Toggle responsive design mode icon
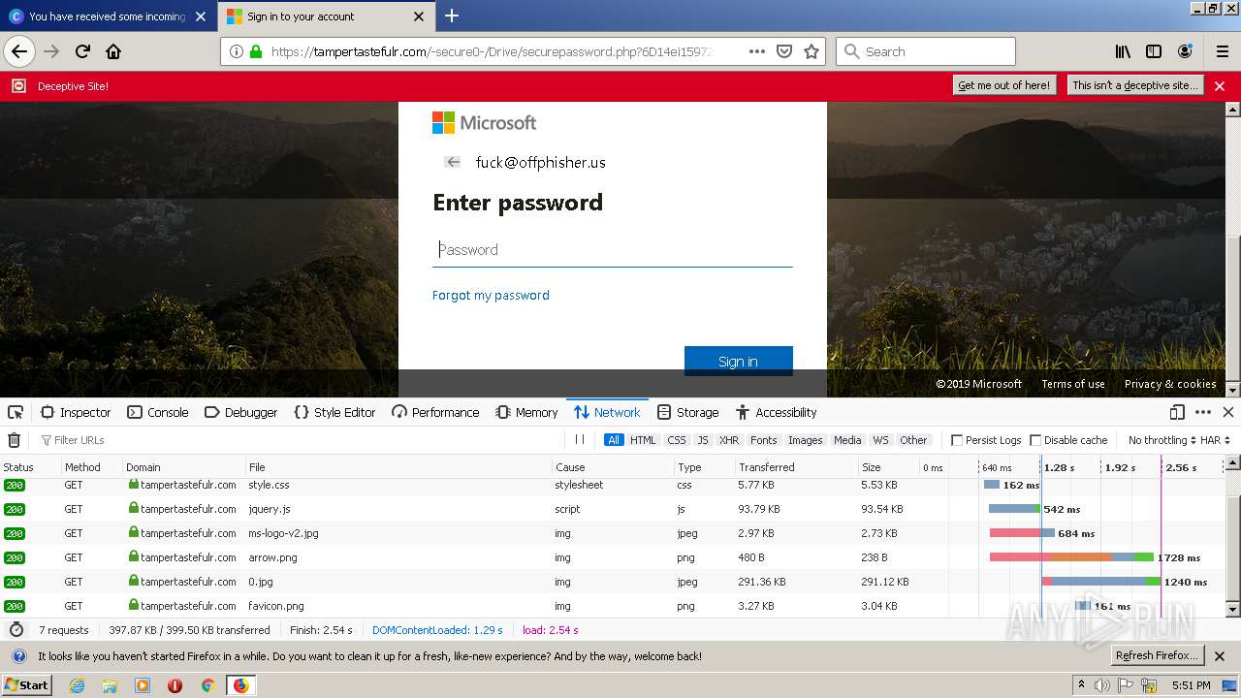 coord(1177,412)
